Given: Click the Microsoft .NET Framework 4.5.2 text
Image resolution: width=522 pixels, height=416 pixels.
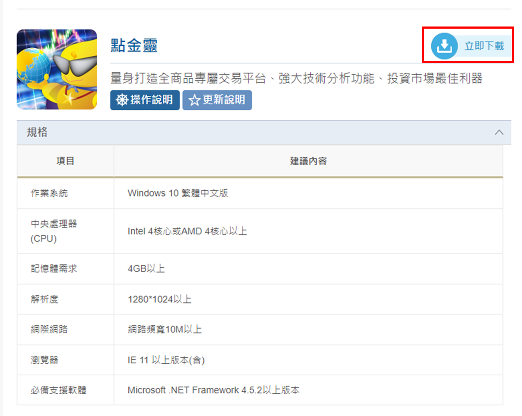Looking at the screenshot, I should pyautogui.click(x=214, y=390).
